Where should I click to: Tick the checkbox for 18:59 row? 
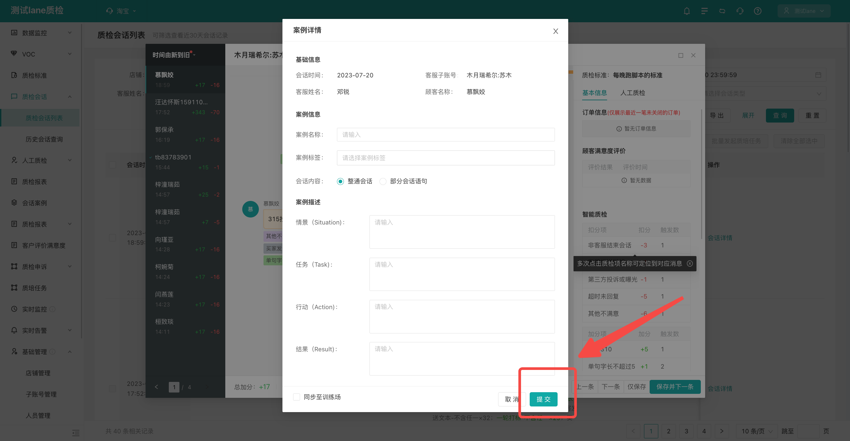[x=113, y=238]
